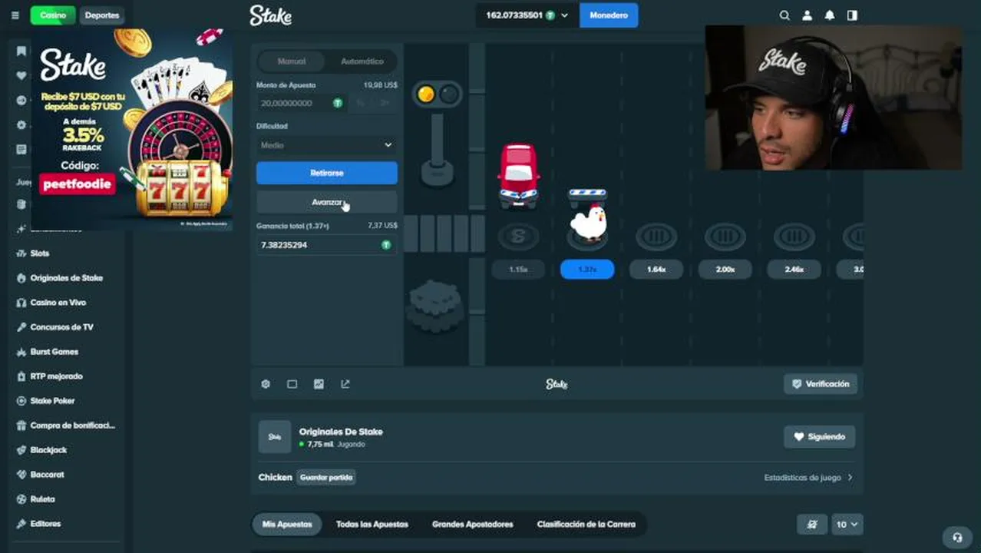
Task: Click the Casino en Vivo headphones icon
Action: coord(21,303)
